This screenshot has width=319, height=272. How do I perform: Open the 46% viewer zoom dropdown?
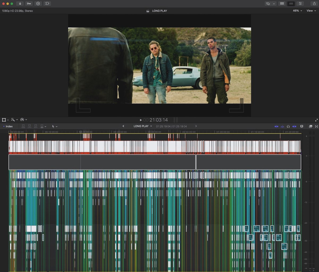tap(297, 11)
